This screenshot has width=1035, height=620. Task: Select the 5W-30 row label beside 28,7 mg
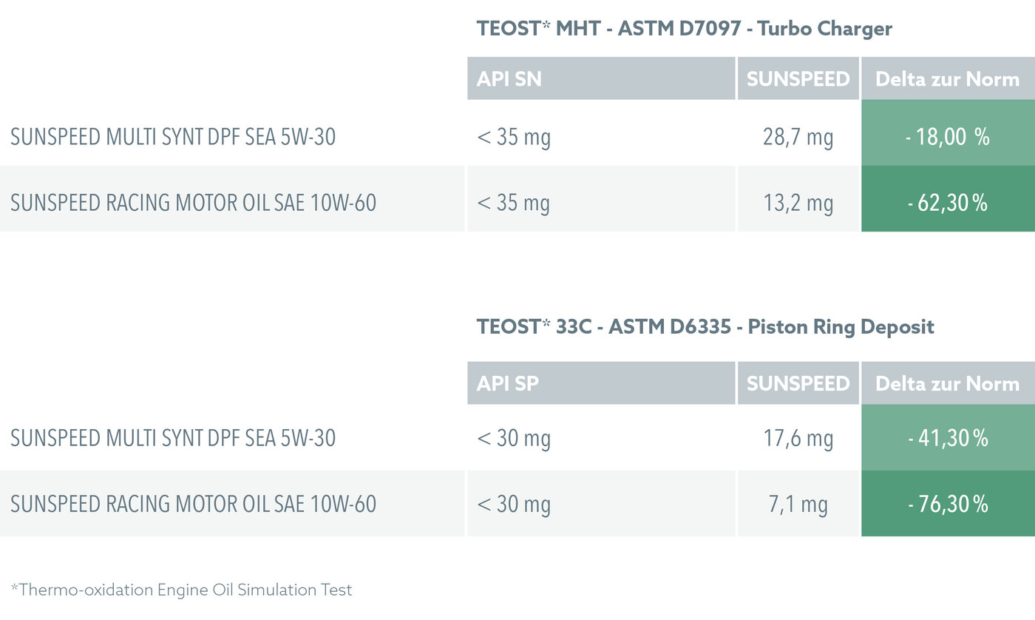173,137
